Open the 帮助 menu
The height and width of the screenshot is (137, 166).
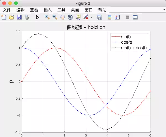click(102, 10)
